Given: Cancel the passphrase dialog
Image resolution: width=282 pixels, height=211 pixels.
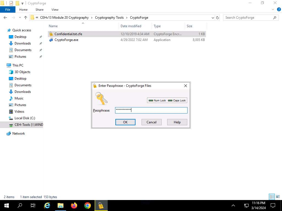Looking at the screenshot, I should click(x=151, y=122).
